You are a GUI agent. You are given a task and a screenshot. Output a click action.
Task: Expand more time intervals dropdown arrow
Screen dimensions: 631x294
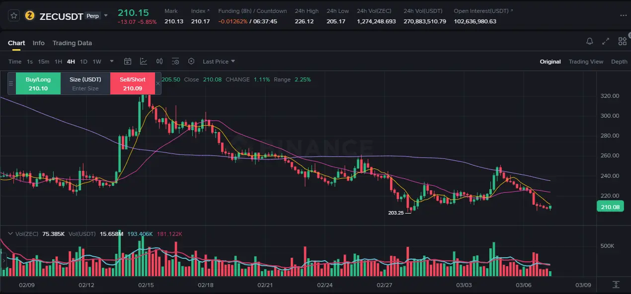[x=112, y=62]
